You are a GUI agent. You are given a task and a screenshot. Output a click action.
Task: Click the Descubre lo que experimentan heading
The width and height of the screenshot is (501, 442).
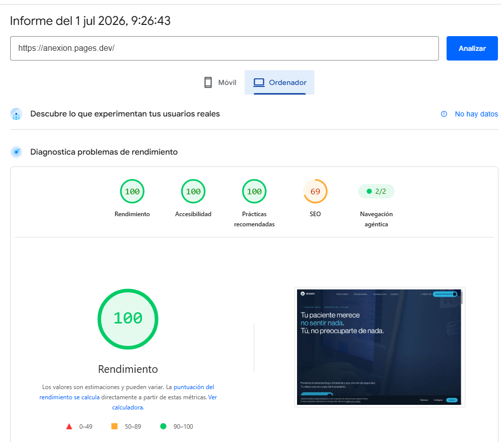125,114
